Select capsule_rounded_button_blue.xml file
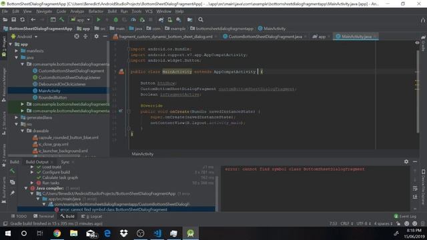 (x=68, y=137)
